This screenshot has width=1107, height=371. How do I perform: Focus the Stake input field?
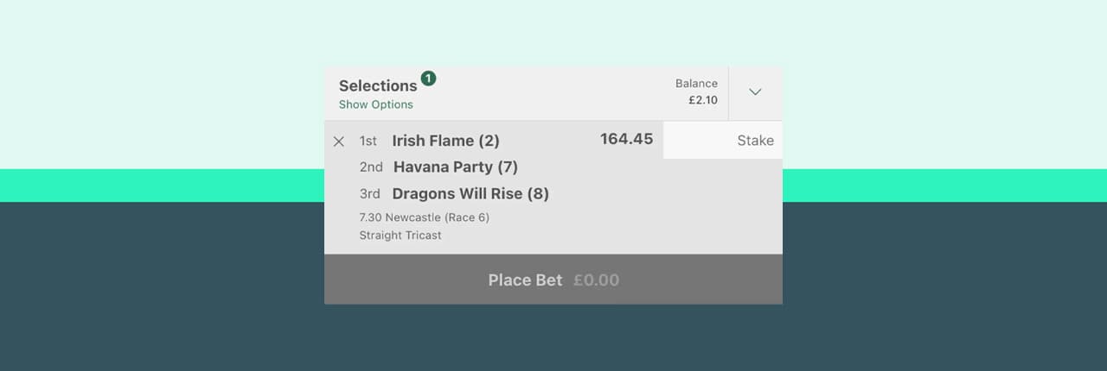click(x=723, y=140)
